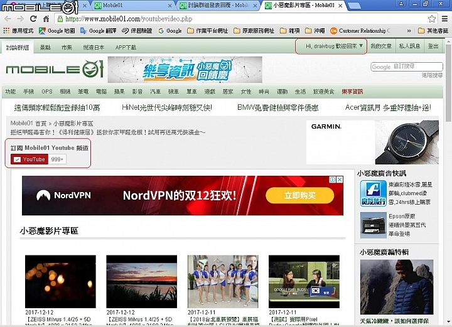Open 沖繩 bookmarks folder
452x327 pixels.
[315, 31]
